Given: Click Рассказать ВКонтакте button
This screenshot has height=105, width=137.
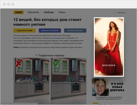Looking at the screenshot, I should [75, 31].
